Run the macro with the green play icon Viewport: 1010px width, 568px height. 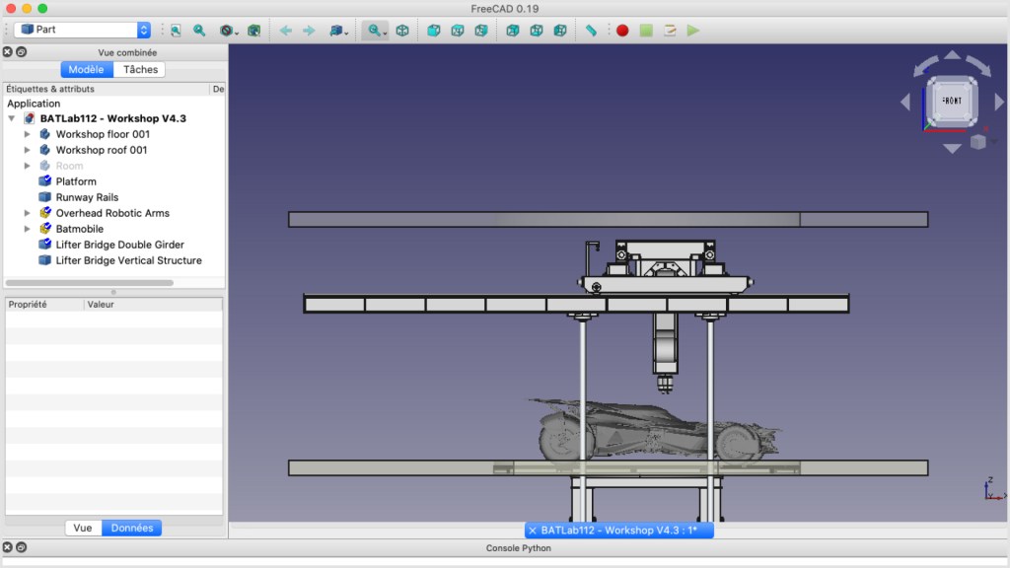pyautogui.click(x=693, y=31)
